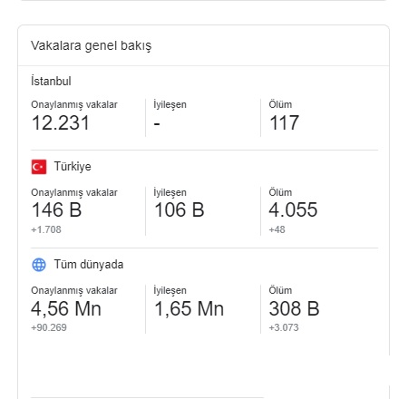Select Türkiye deaths value 4.055

[293, 209]
